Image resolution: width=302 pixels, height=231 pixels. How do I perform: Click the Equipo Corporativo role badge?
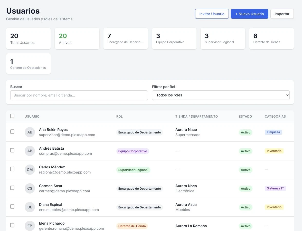tap(133, 151)
